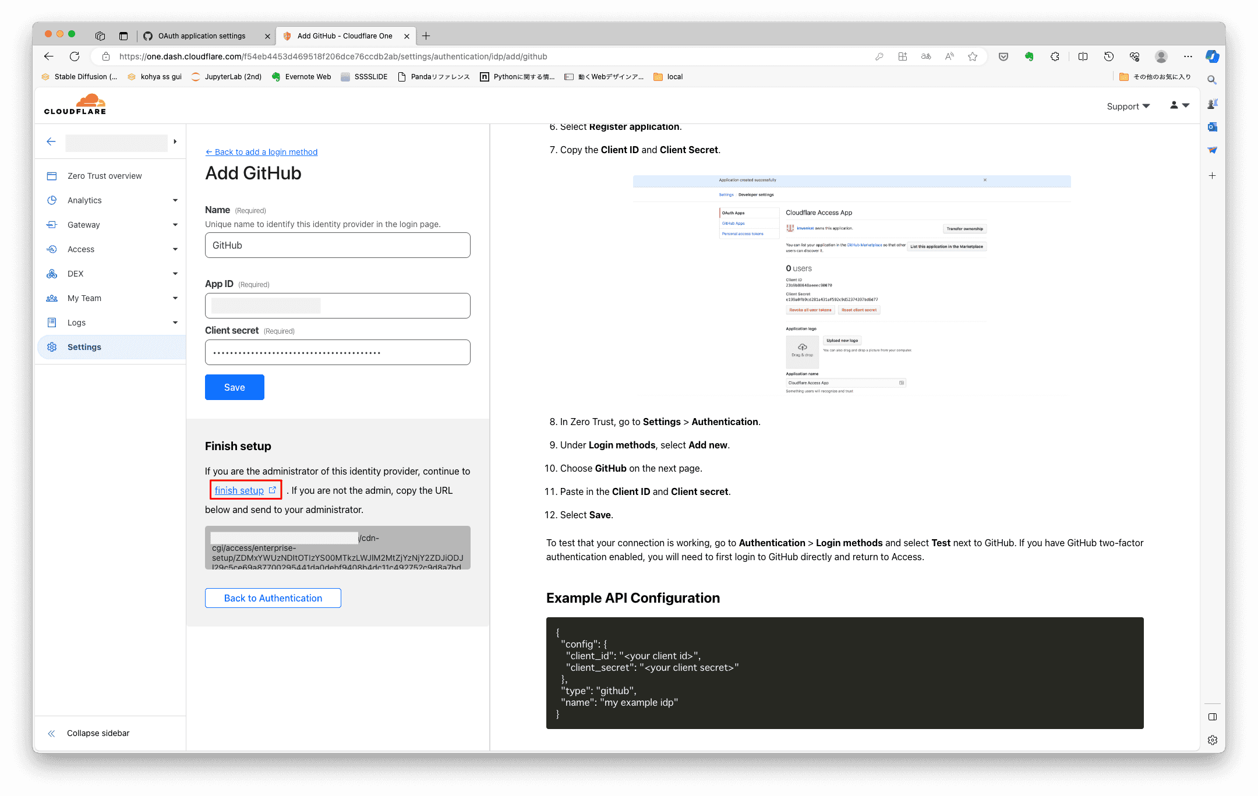Open the finish setup link
This screenshot has height=796, width=1258.
point(239,490)
